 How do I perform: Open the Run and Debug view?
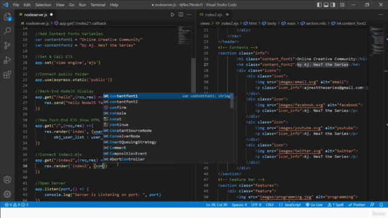[x=7, y=60]
